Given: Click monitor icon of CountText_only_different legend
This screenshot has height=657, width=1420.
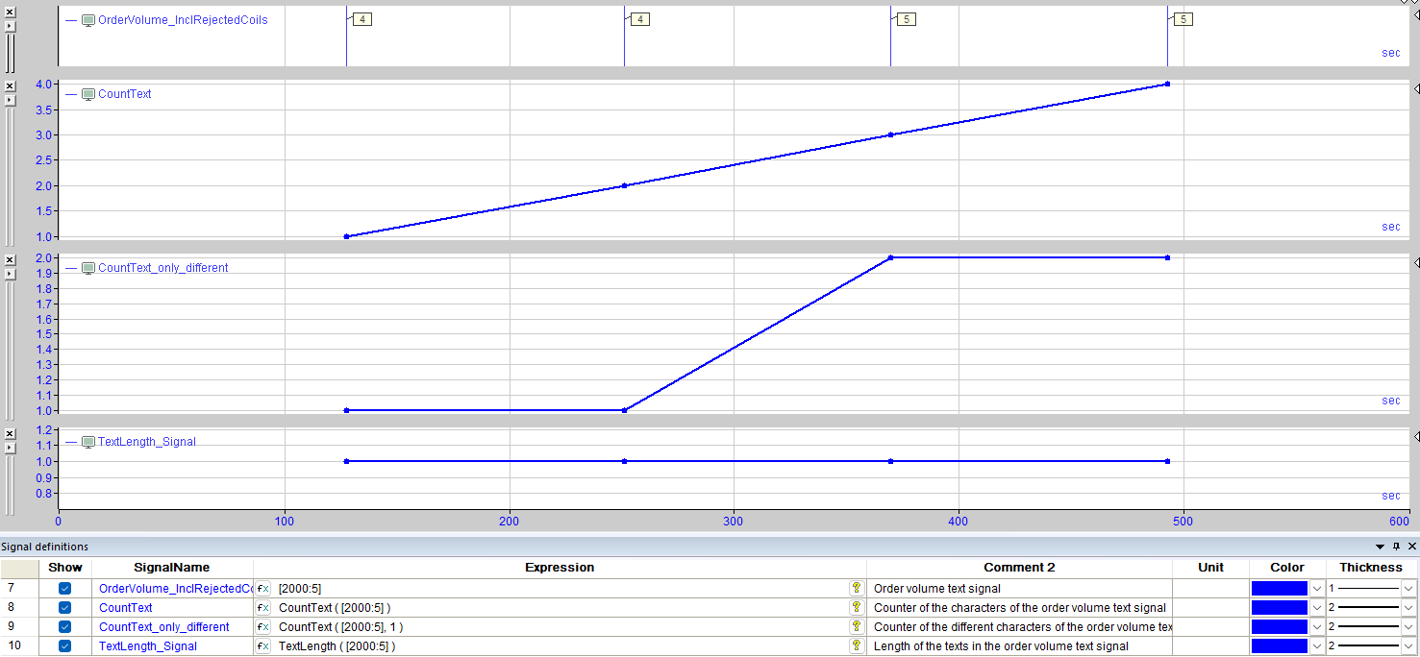Looking at the screenshot, I should click(x=88, y=268).
